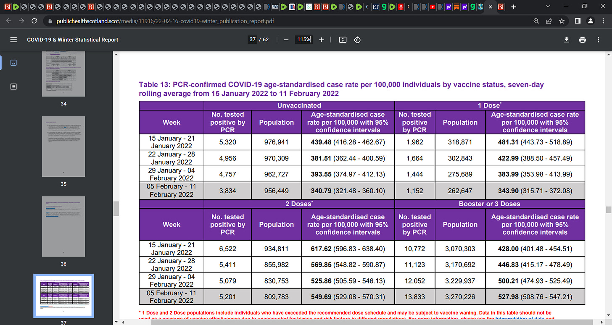Zoom out with the minus icon
612x325 pixels.
pyautogui.click(x=286, y=39)
